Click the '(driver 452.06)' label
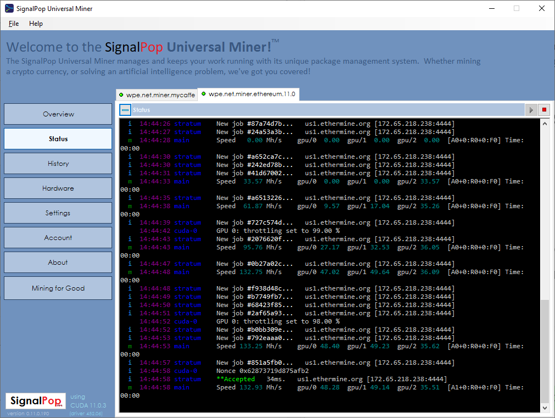 click(86, 414)
